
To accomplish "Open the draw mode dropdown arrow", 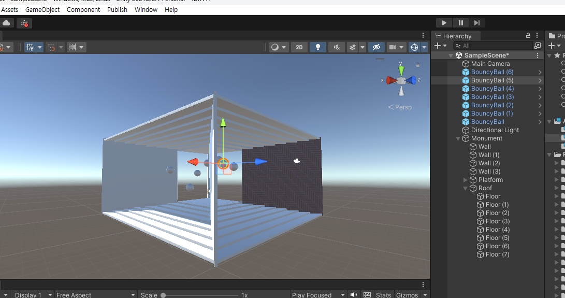I will pyautogui.click(x=284, y=47).
